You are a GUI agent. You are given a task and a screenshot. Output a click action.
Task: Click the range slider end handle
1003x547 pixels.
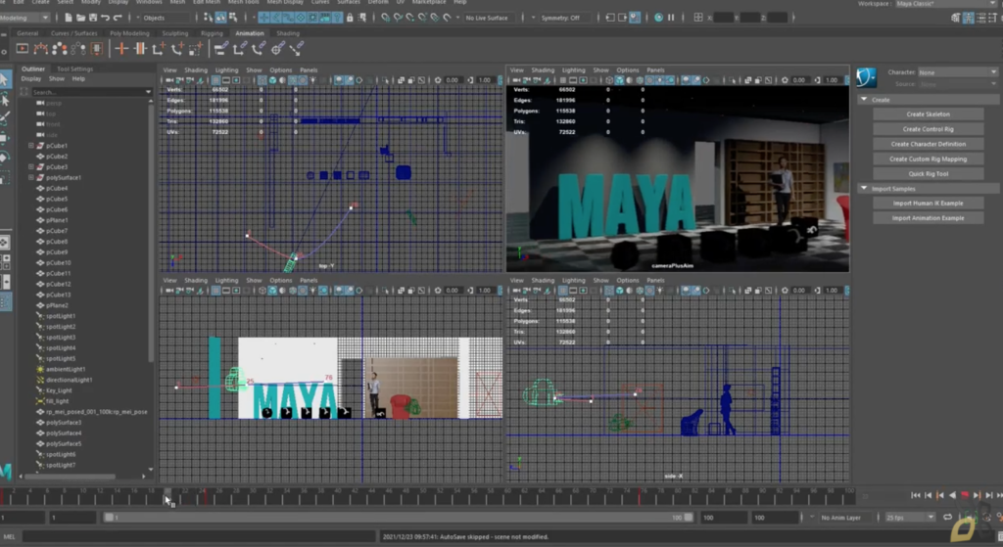point(689,517)
